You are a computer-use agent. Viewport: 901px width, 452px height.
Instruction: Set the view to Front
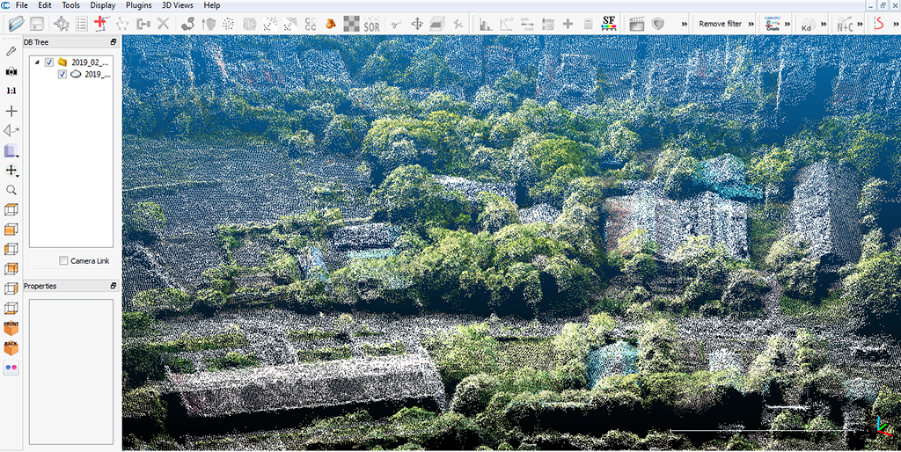(x=11, y=327)
